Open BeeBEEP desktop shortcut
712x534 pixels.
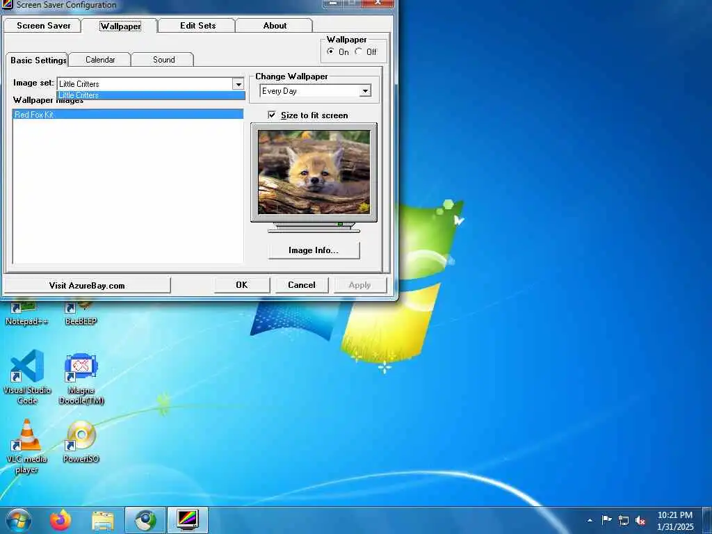coord(81,314)
